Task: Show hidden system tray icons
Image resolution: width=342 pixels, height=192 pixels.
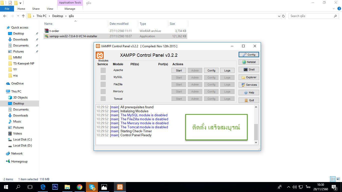Action: point(289,187)
